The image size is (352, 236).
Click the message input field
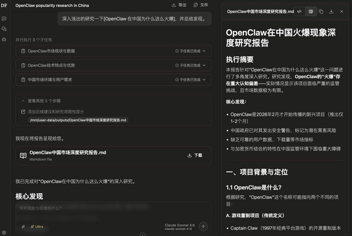coord(98,208)
